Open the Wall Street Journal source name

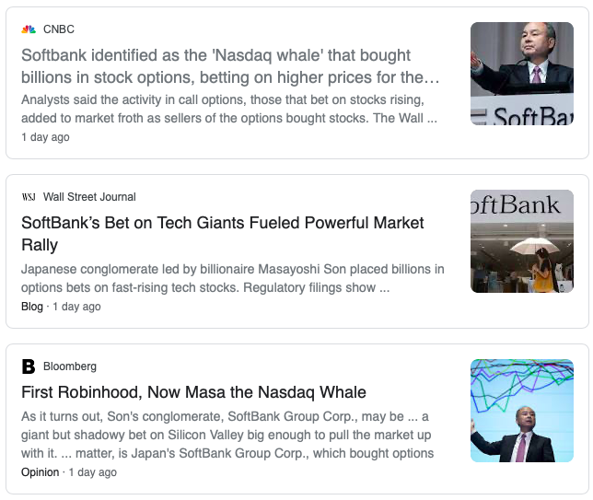tap(89, 197)
